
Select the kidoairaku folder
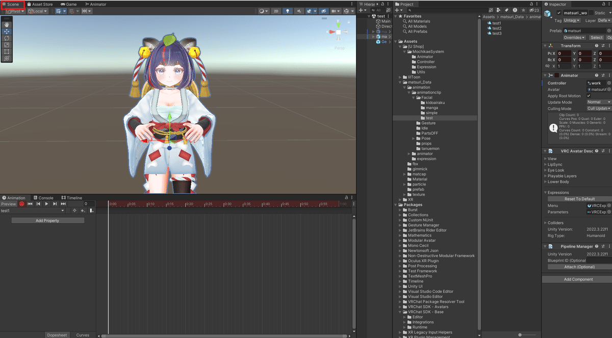432,102
